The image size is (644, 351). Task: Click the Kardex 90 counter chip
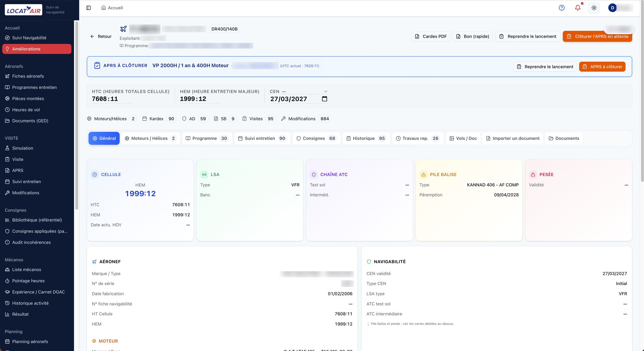coord(159,119)
